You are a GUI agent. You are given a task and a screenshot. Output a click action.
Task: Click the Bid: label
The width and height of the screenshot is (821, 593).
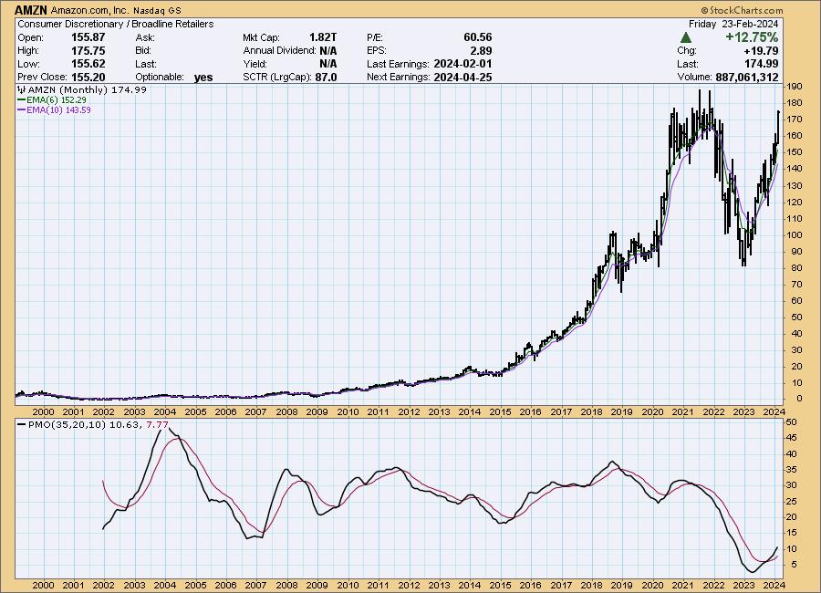pos(143,51)
